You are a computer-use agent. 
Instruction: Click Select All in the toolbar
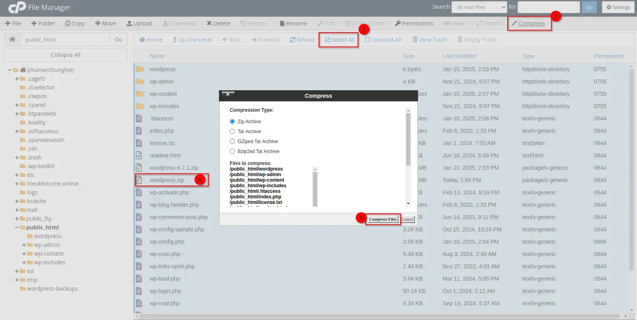click(339, 40)
